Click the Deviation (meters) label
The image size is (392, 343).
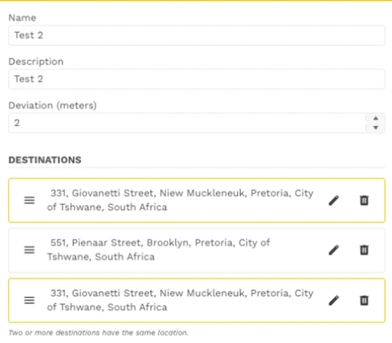tap(53, 105)
